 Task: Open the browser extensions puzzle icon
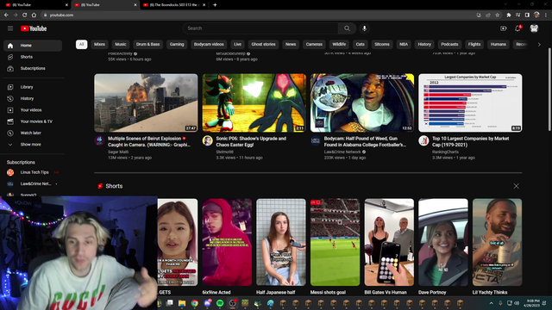click(x=509, y=15)
